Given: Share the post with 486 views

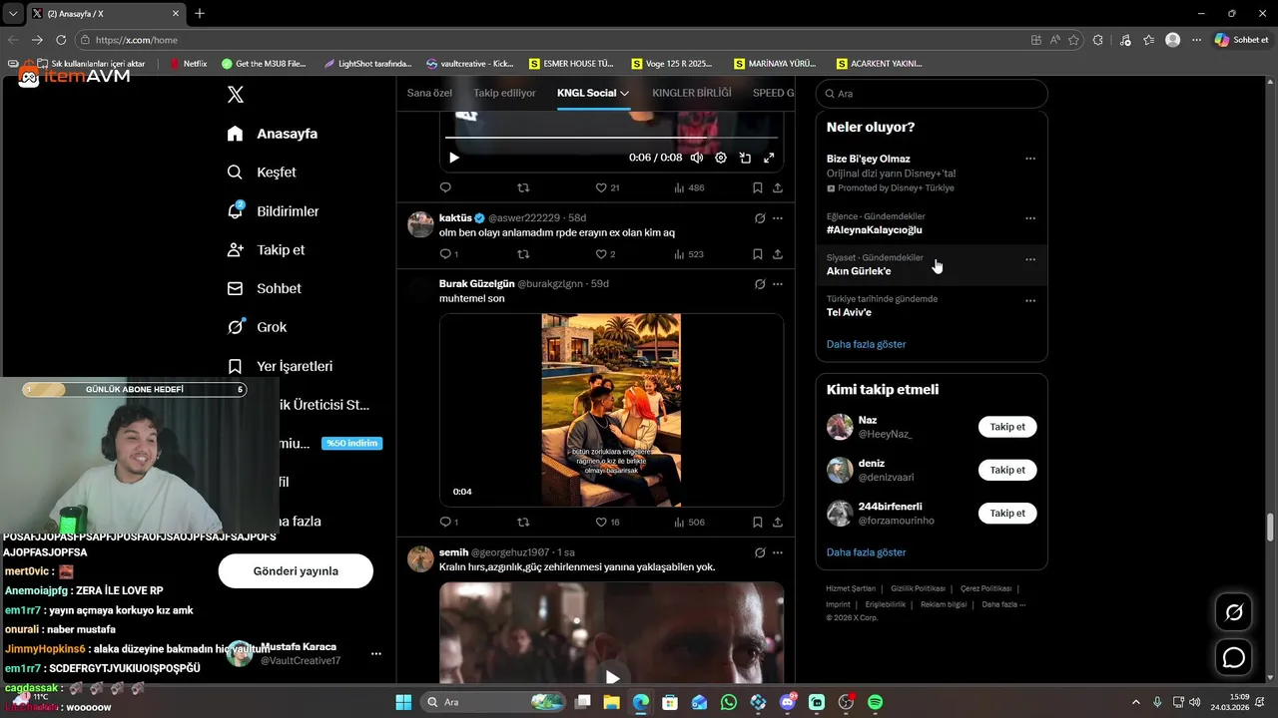Looking at the screenshot, I should tap(778, 187).
